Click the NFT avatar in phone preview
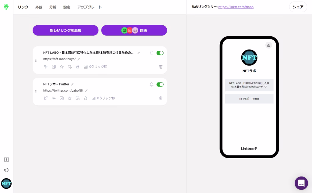This screenshot has width=312, height=193. click(249, 58)
